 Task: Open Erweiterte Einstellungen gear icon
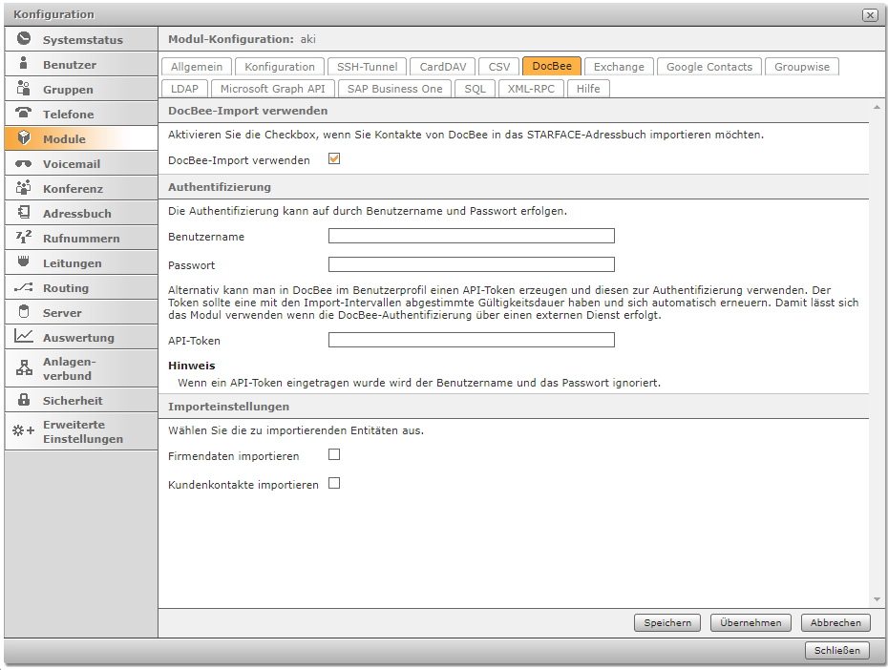click(24, 431)
